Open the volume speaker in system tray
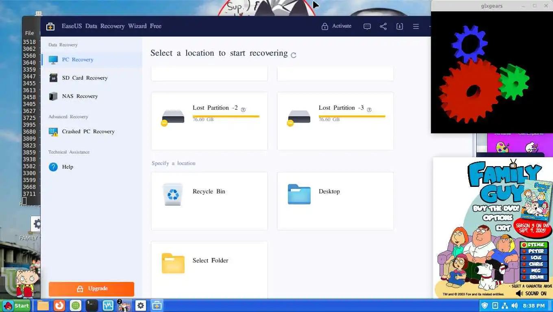Viewport: 553px width, 312px height. click(x=515, y=305)
